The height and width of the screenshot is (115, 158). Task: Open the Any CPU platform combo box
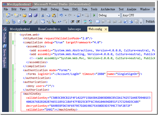click(138, 15)
